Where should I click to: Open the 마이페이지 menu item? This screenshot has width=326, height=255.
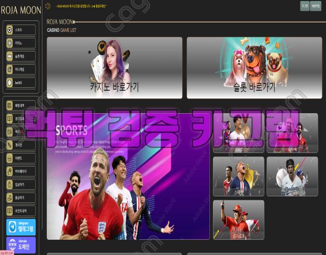(21, 171)
